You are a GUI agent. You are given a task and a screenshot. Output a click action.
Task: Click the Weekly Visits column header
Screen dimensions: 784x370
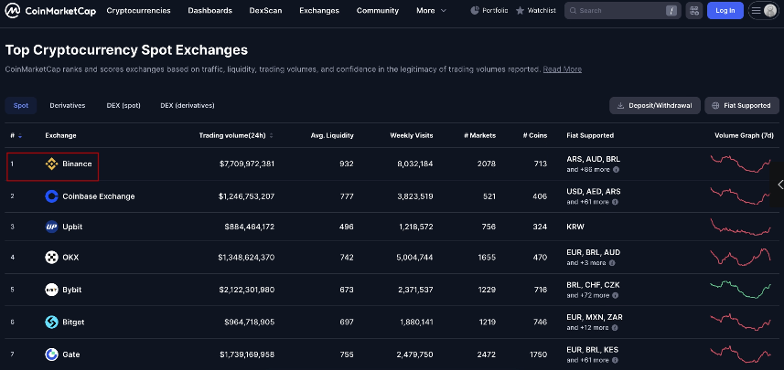point(412,135)
